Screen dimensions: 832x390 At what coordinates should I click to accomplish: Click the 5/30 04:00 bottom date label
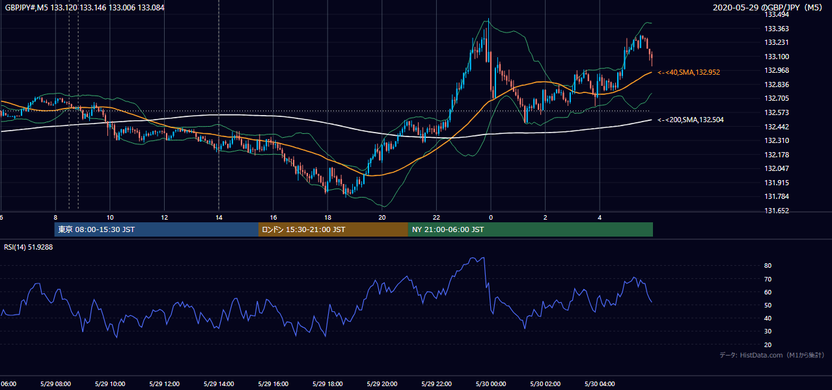[x=600, y=384]
